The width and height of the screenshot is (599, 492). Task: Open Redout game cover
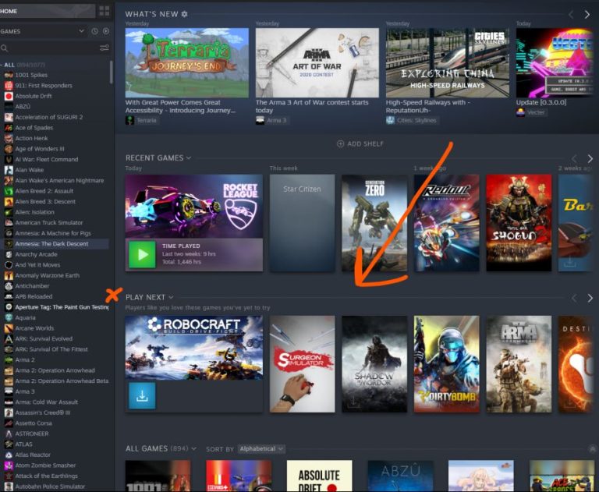point(447,223)
